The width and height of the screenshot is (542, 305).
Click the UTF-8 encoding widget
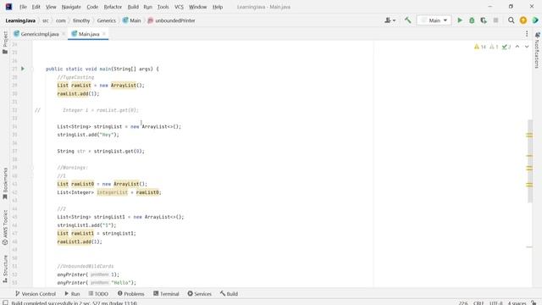(496, 303)
